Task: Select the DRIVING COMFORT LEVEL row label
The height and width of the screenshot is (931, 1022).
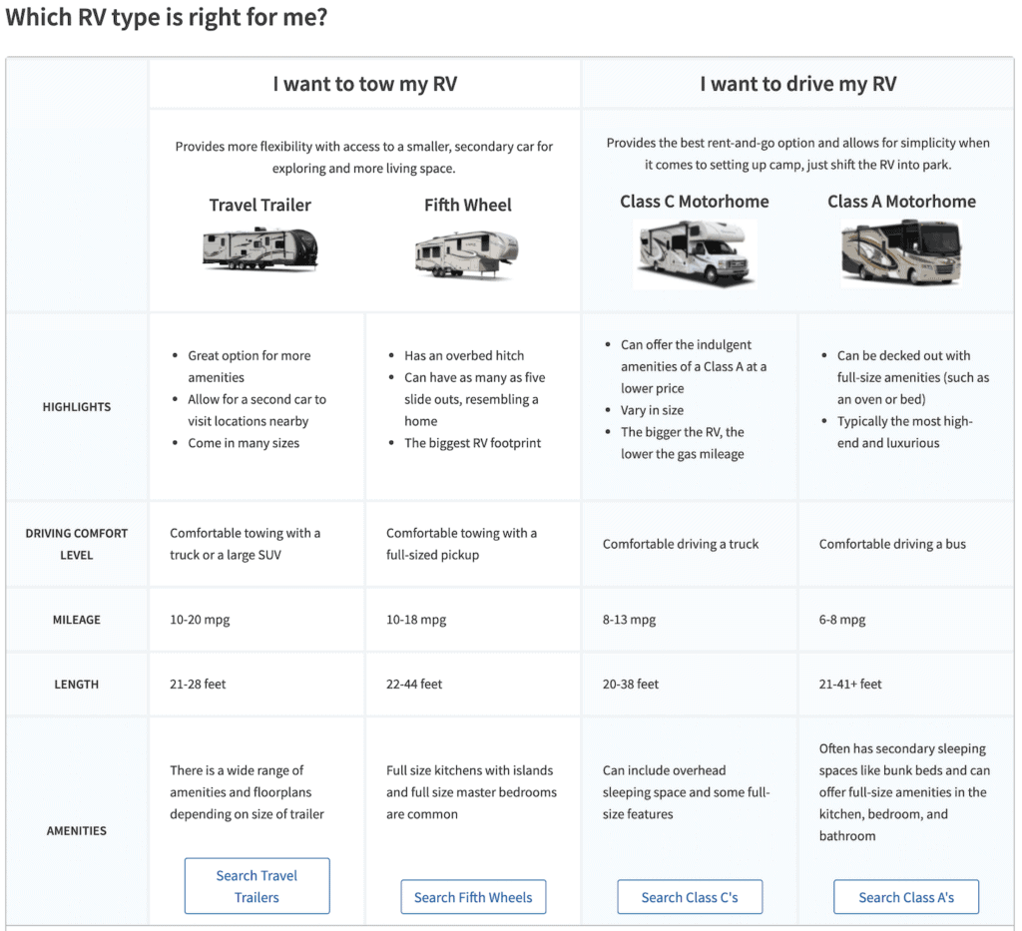Action: 77,544
